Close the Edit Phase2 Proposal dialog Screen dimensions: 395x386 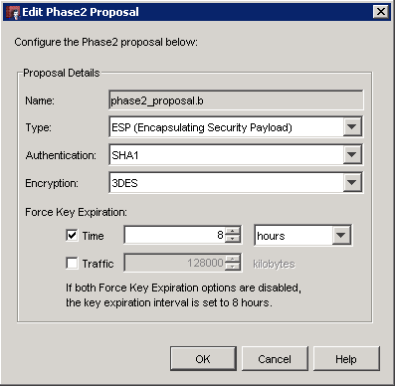tap(381, 12)
